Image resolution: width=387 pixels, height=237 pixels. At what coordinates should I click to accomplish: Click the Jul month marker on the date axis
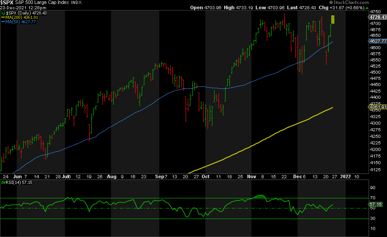point(65,177)
